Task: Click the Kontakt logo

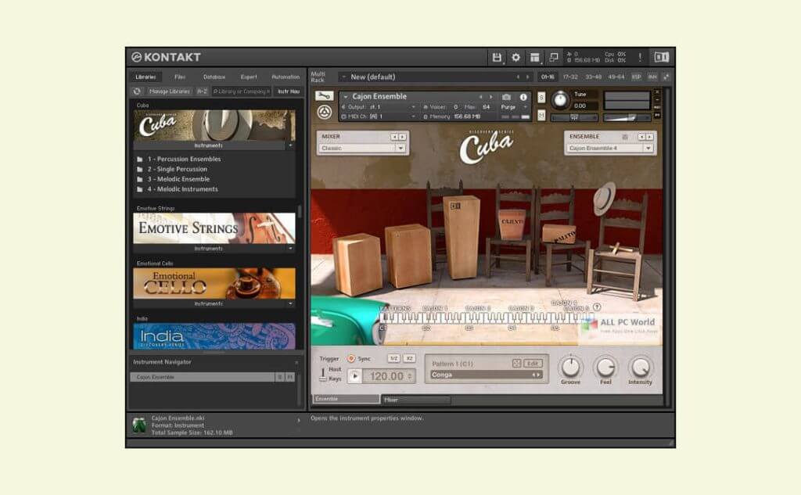Action: pos(166,57)
